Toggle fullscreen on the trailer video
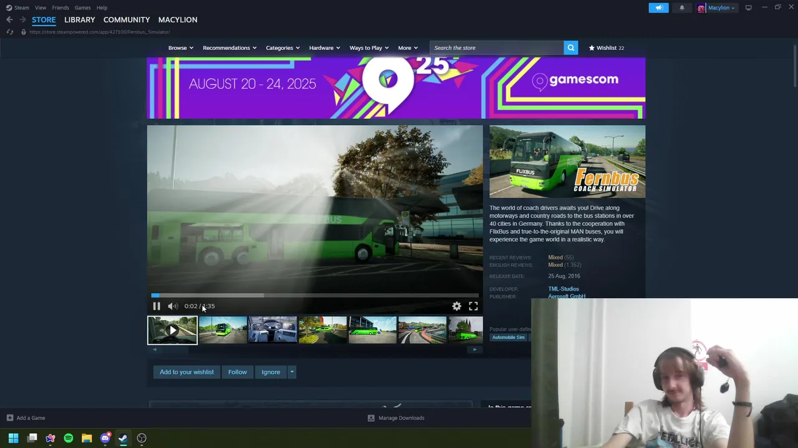This screenshot has height=448, width=798. coord(473,306)
